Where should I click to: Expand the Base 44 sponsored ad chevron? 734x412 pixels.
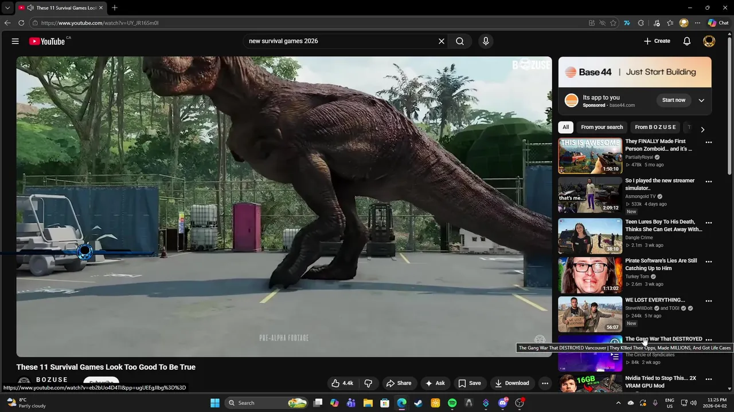[x=701, y=100]
